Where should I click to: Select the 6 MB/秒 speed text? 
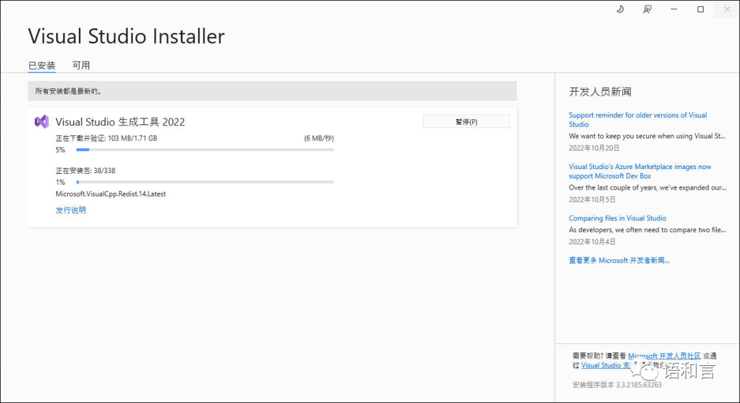click(319, 138)
